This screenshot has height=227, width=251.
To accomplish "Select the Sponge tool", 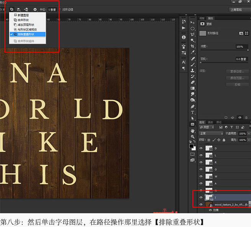I will pyautogui.click(x=193, y=100).
